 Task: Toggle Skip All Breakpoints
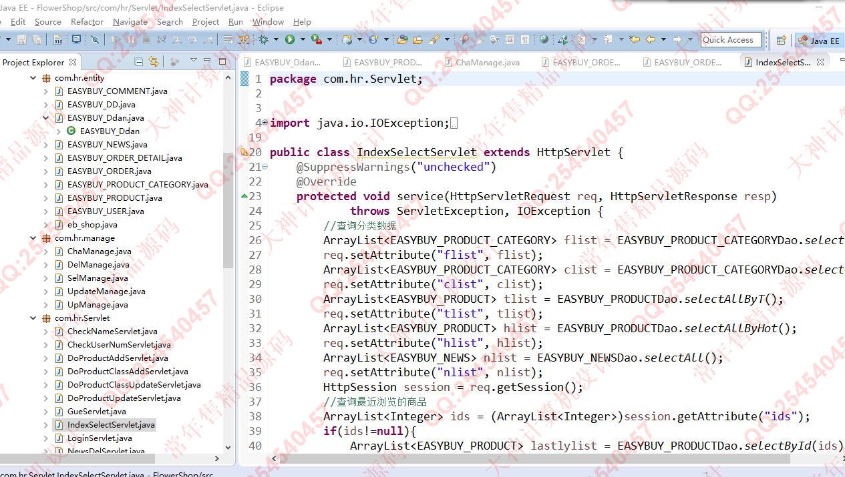pos(95,40)
